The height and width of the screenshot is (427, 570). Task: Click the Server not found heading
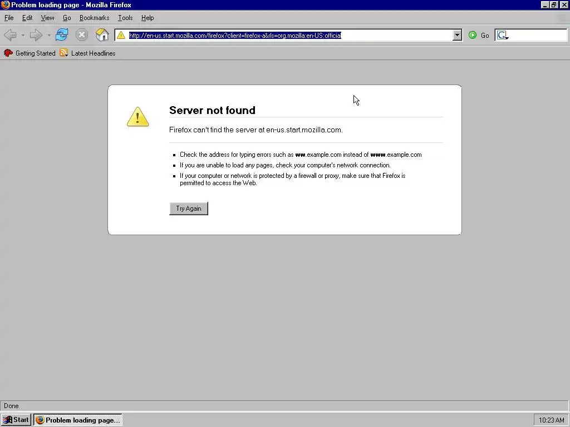(212, 110)
